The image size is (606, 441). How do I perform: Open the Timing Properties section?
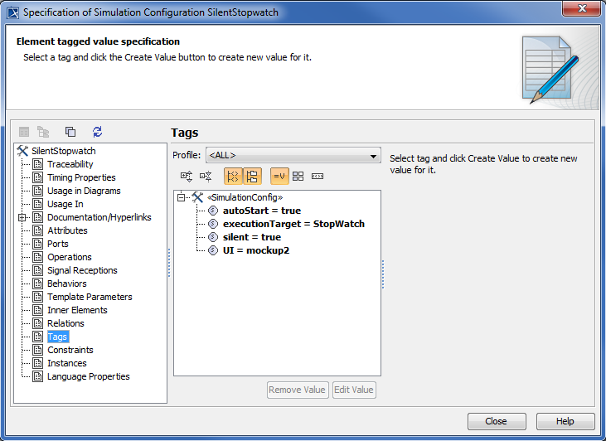81,177
